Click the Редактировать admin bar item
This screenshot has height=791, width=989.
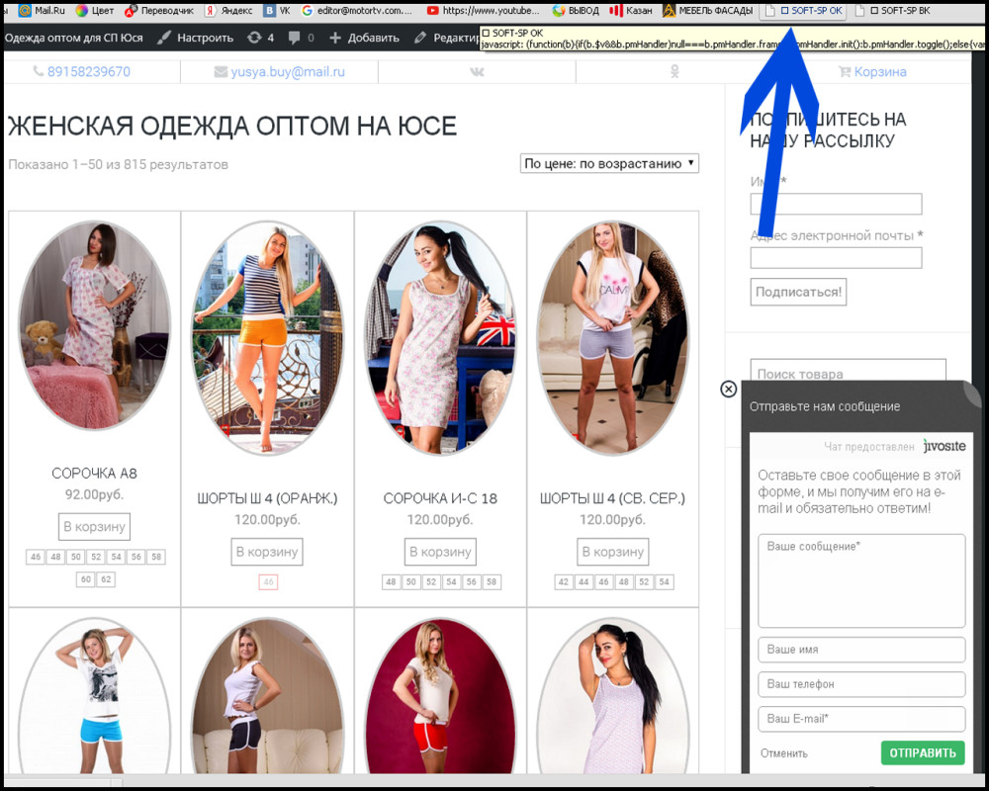[x=447, y=38]
